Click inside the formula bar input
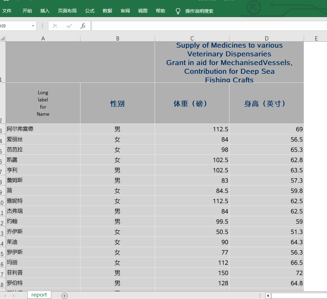 (208, 26)
